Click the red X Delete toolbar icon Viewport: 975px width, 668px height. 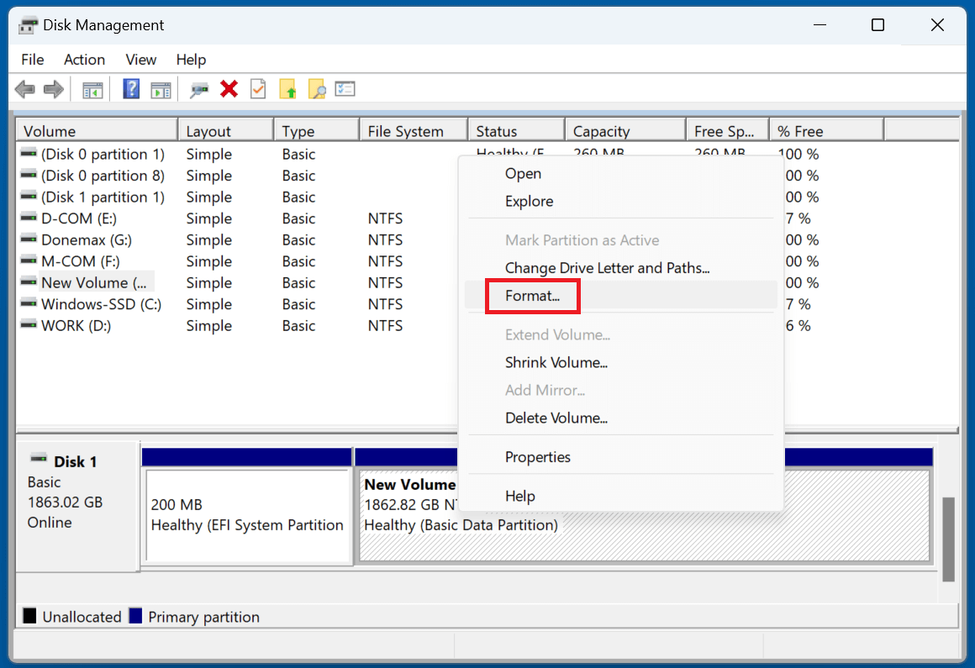[x=229, y=89]
